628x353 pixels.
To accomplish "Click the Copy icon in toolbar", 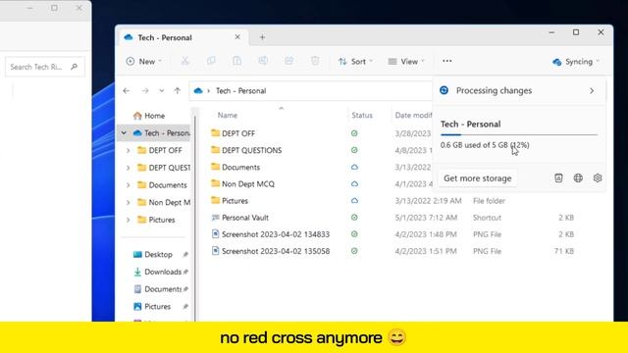I will point(211,61).
